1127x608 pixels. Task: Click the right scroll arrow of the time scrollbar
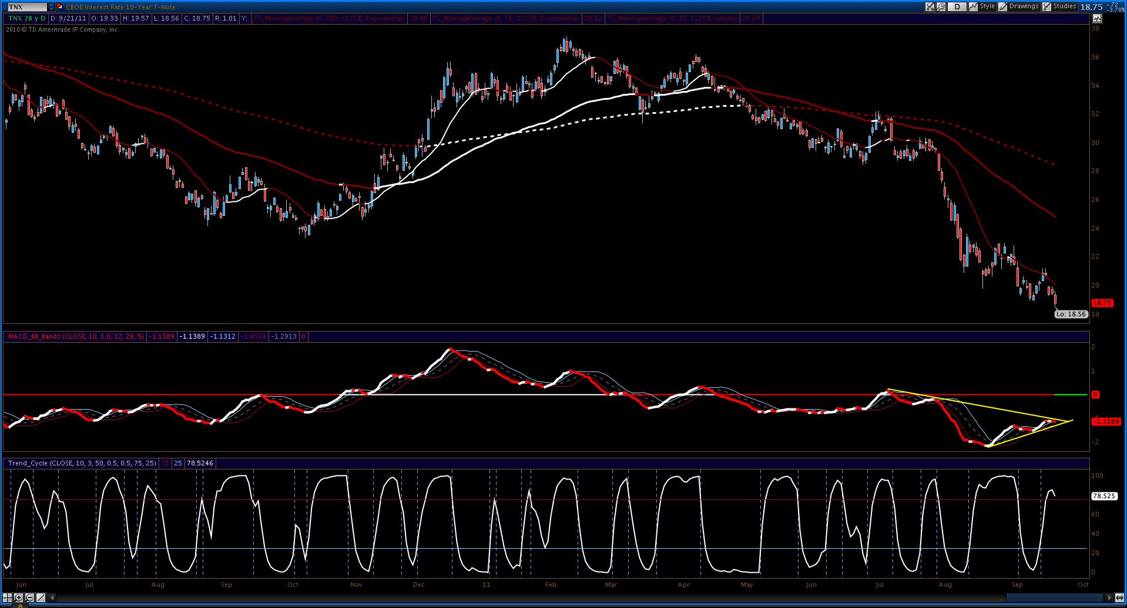pyautogui.click(x=1109, y=597)
